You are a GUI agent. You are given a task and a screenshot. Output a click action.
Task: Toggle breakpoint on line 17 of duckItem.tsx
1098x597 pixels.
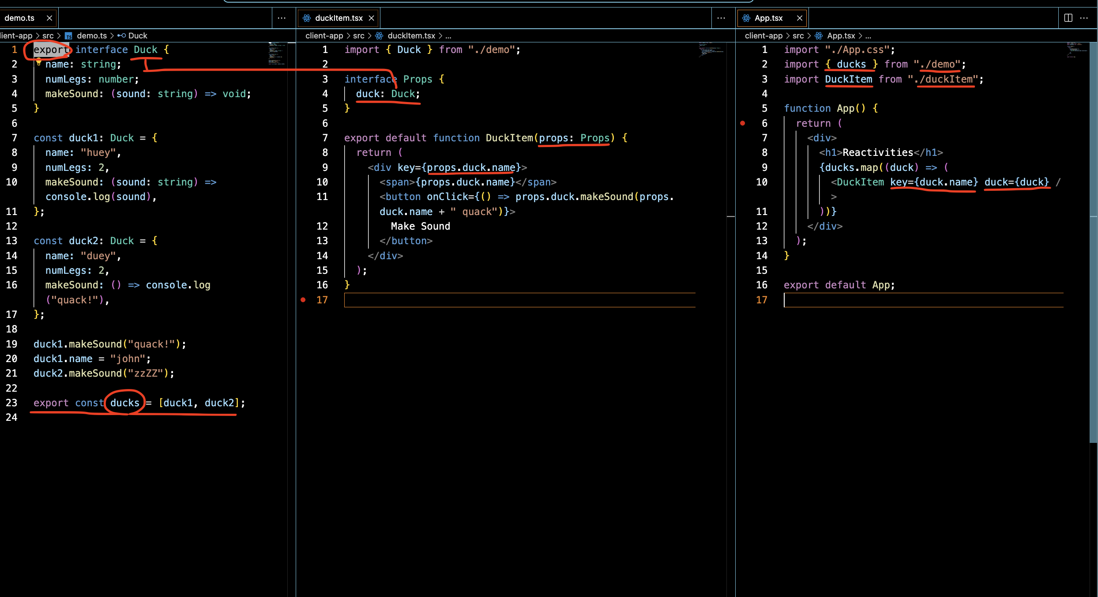[303, 300]
